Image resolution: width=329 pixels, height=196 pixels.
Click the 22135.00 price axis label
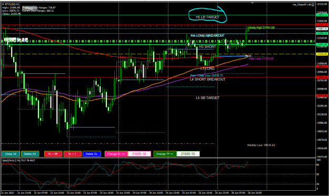(322, 4)
